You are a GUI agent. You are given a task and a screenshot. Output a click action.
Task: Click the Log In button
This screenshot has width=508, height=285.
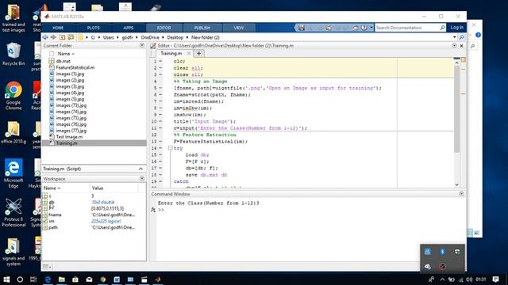(x=456, y=28)
